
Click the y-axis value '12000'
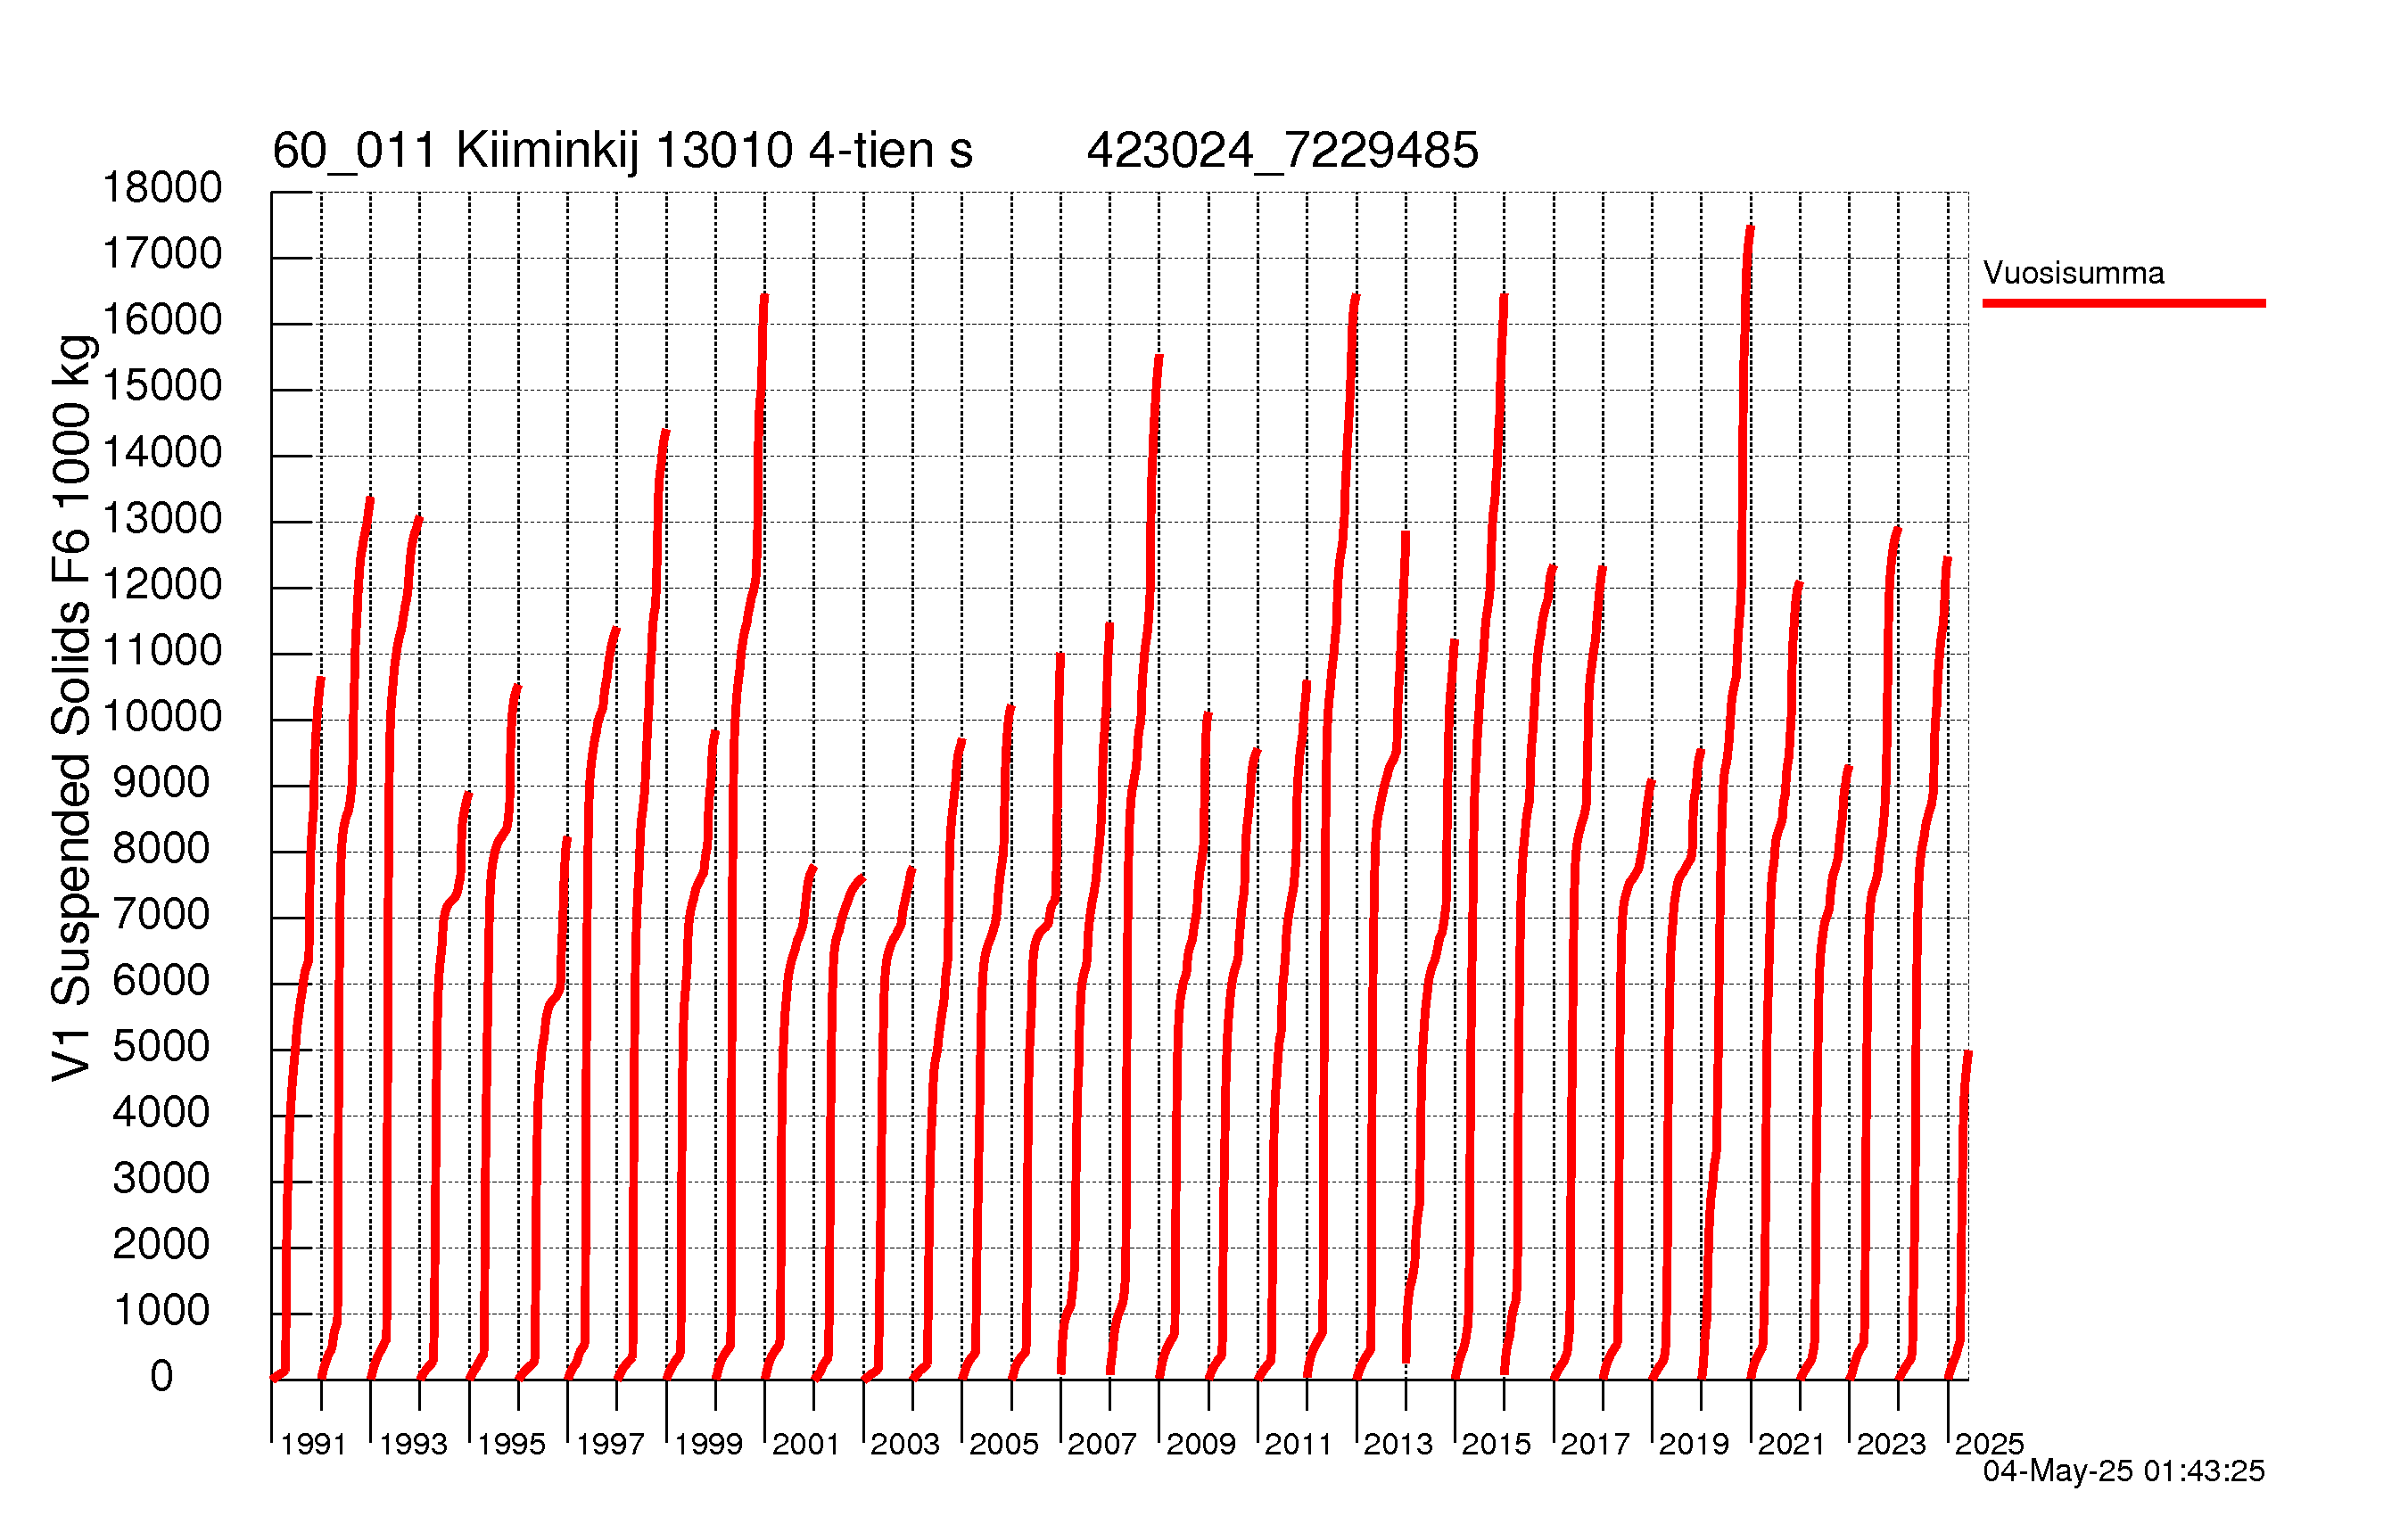pyautogui.click(x=162, y=585)
